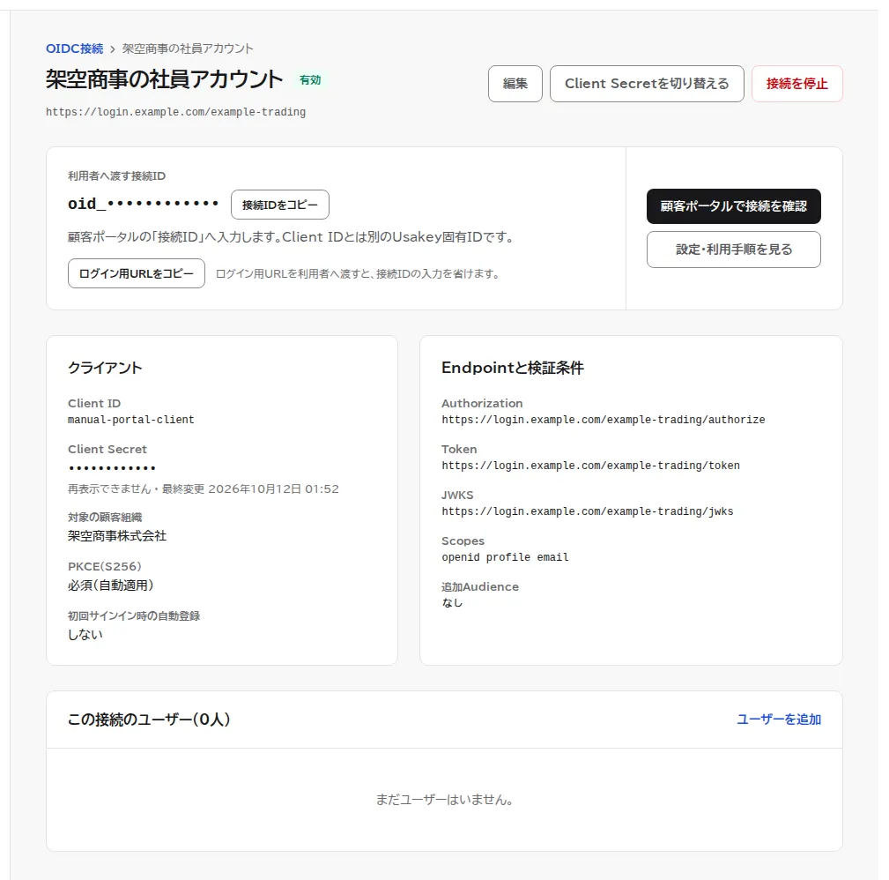Click the クライアント section heading
This screenshot has height=880, width=889.
[105, 369]
